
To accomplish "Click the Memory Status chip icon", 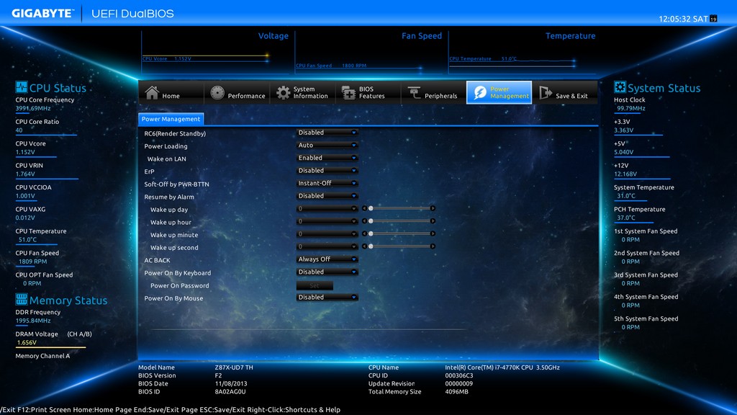I will (x=21, y=299).
